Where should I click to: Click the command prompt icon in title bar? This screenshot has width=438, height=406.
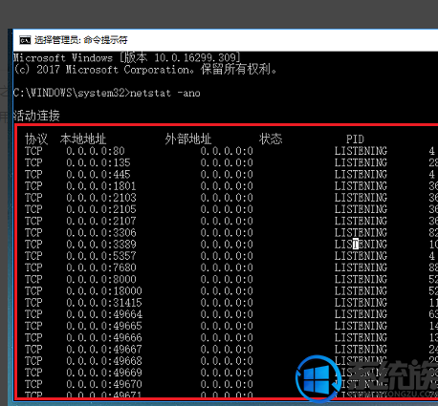coord(25,40)
